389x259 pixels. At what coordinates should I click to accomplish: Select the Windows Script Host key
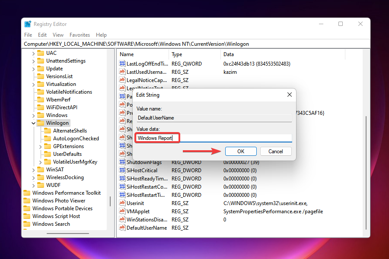(56, 216)
